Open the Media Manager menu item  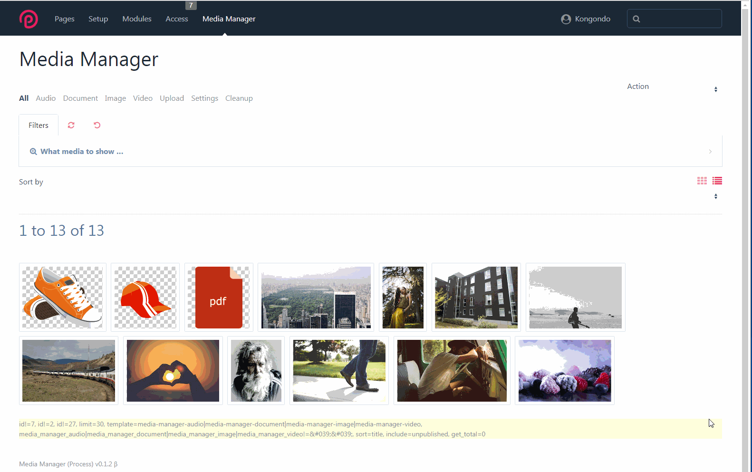coord(229,19)
